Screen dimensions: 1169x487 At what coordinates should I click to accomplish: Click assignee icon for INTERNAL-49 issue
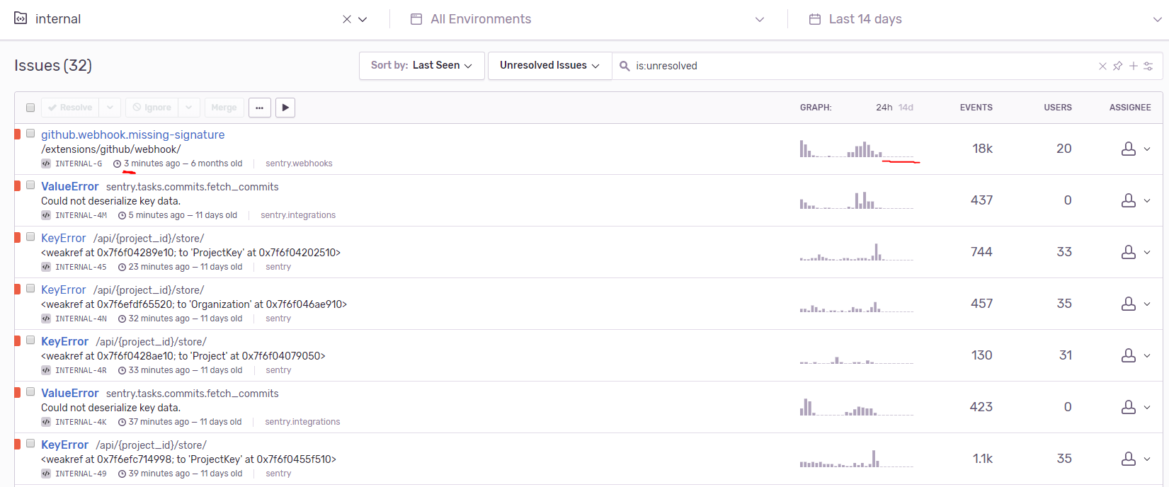(1129, 459)
